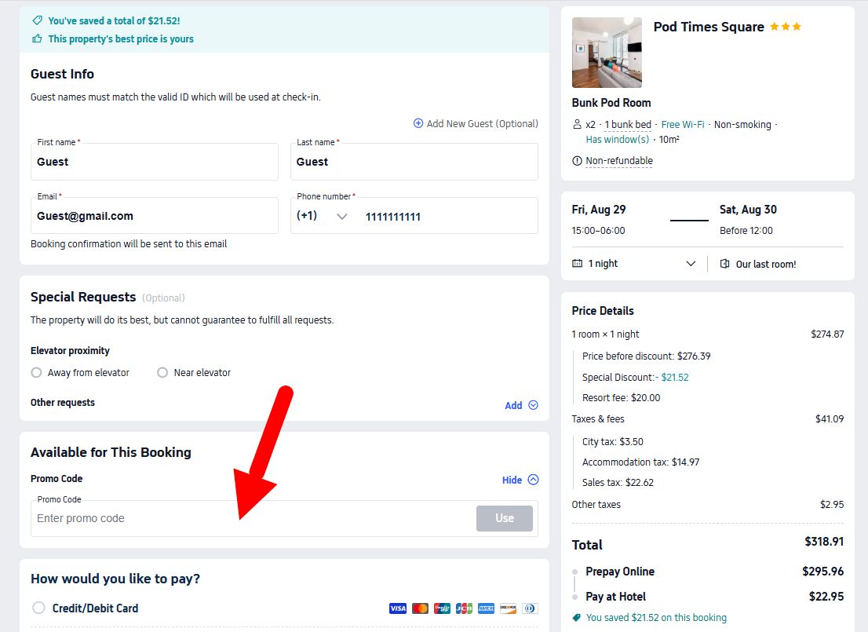Expand Other requests with Add
Screen dimensions: 868x632
(x=521, y=405)
